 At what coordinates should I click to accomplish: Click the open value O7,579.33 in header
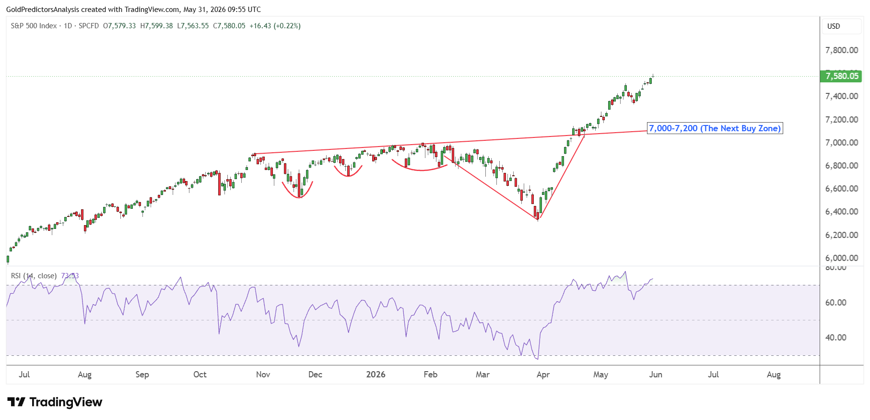(x=119, y=26)
